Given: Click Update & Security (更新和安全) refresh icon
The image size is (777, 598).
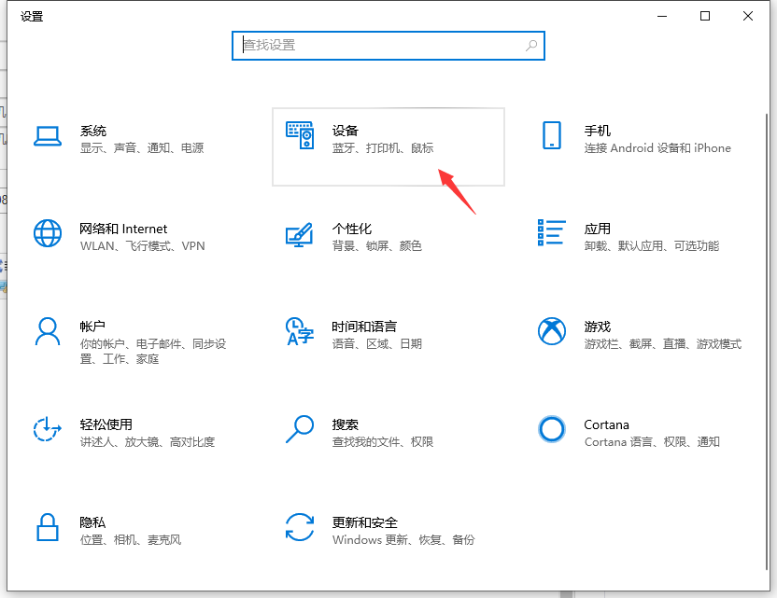Looking at the screenshot, I should (300, 526).
